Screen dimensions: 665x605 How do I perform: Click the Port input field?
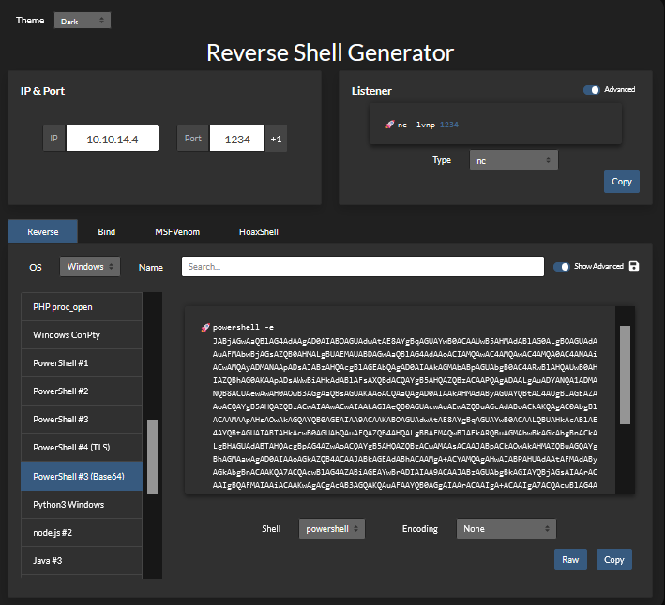pyautogui.click(x=237, y=139)
